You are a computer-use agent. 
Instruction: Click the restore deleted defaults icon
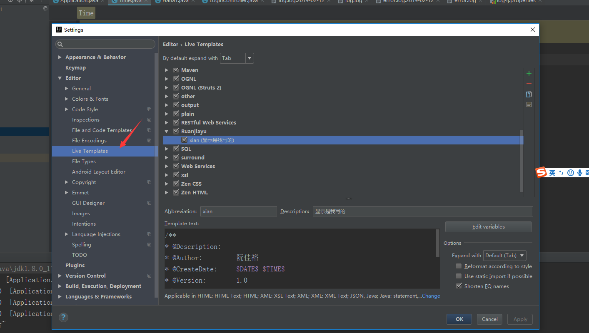click(529, 104)
